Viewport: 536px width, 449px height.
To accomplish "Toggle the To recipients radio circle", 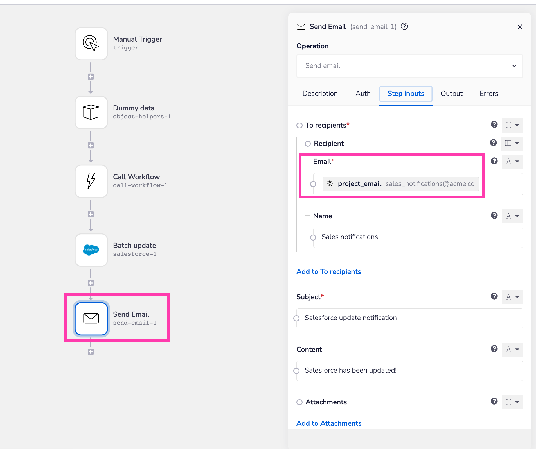I will click(x=299, y=125).
